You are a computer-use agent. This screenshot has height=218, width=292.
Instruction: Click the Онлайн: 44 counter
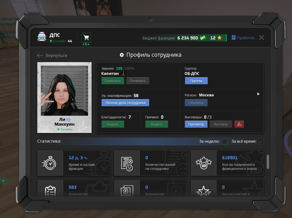(x=61, y=41)
